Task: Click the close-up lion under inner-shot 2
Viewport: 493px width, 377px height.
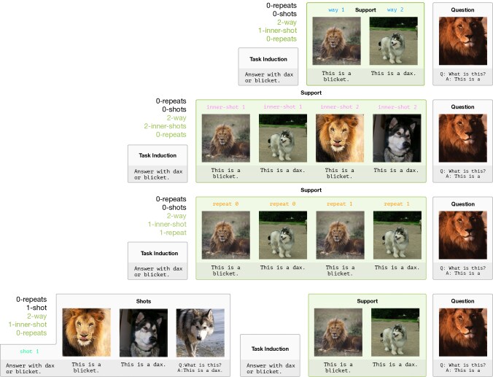Action: (340, 138)
